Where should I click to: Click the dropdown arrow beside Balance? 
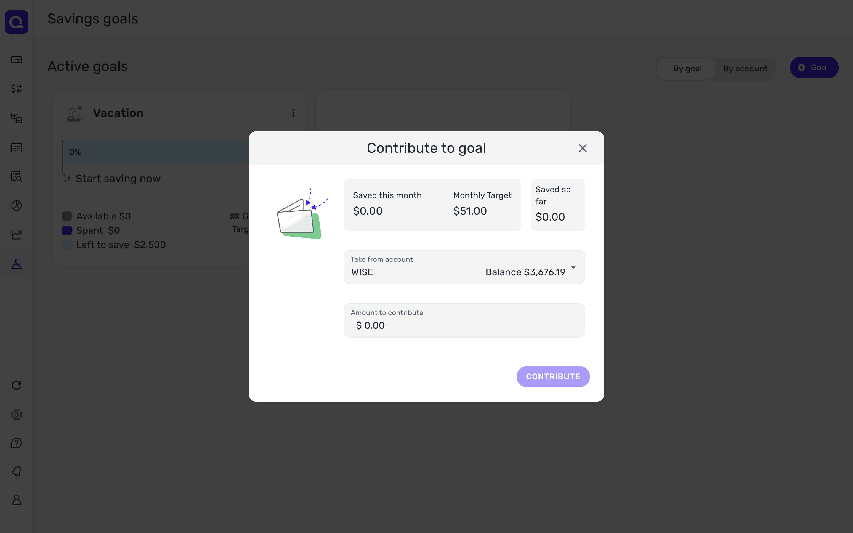(x=573, y=267)
